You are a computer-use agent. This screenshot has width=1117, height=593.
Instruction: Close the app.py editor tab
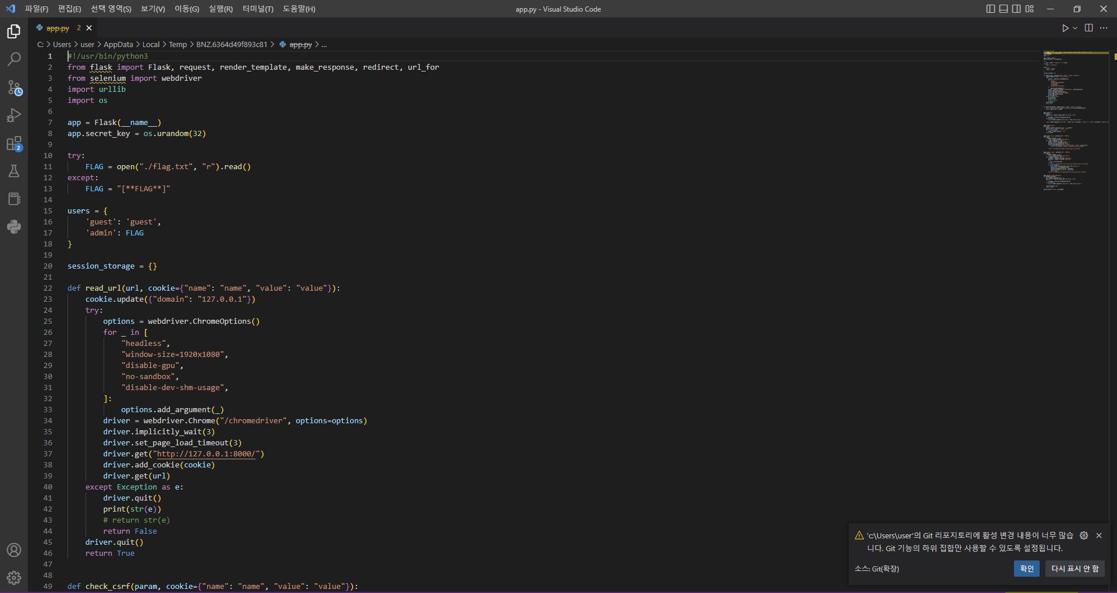pos(89,28)
